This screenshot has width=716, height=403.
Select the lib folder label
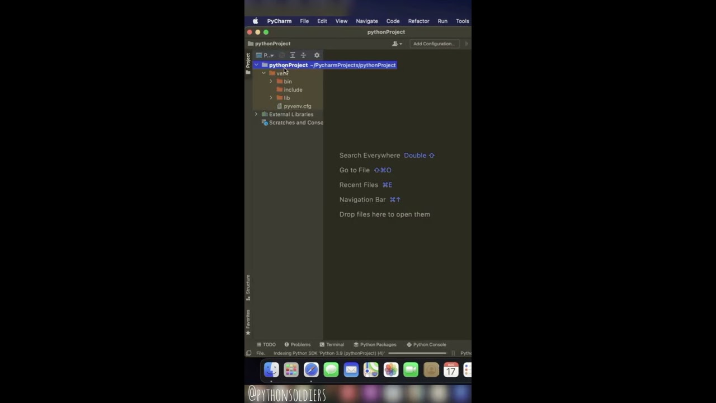287,98
